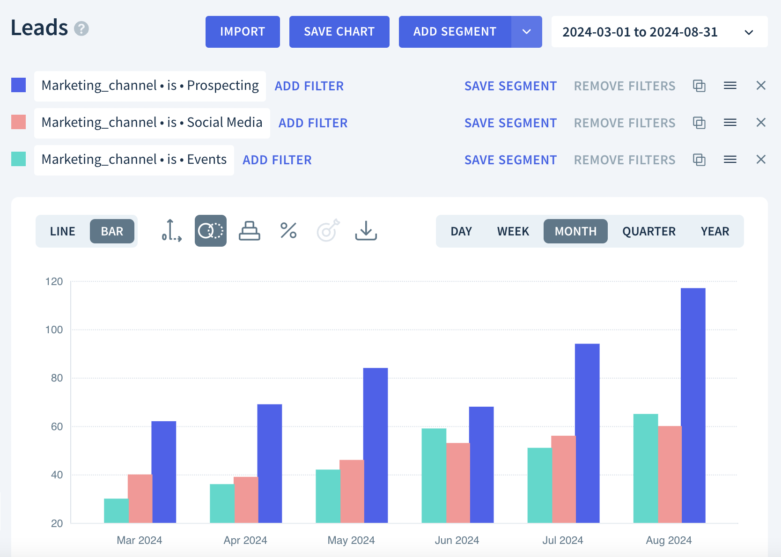Edit the Marketing_channel is Prospecting filter
Viewport: 781px width, 557px height.
tap(150, 86)
